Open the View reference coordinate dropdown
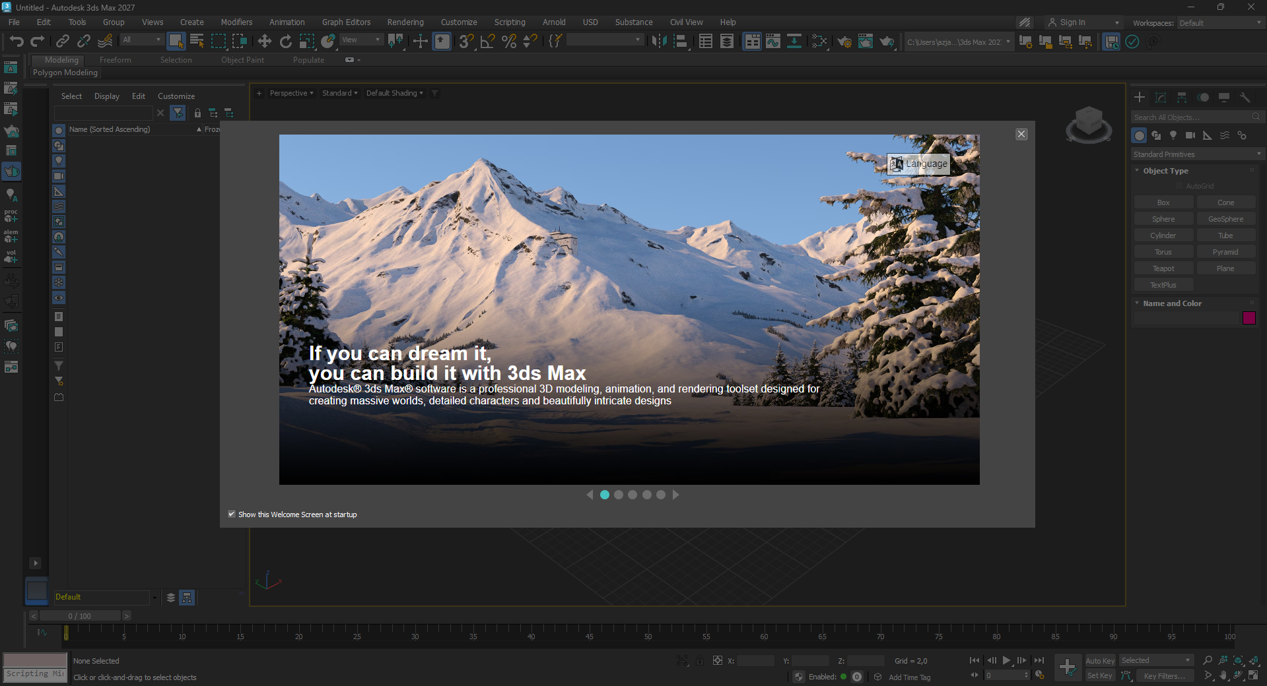 361,40
